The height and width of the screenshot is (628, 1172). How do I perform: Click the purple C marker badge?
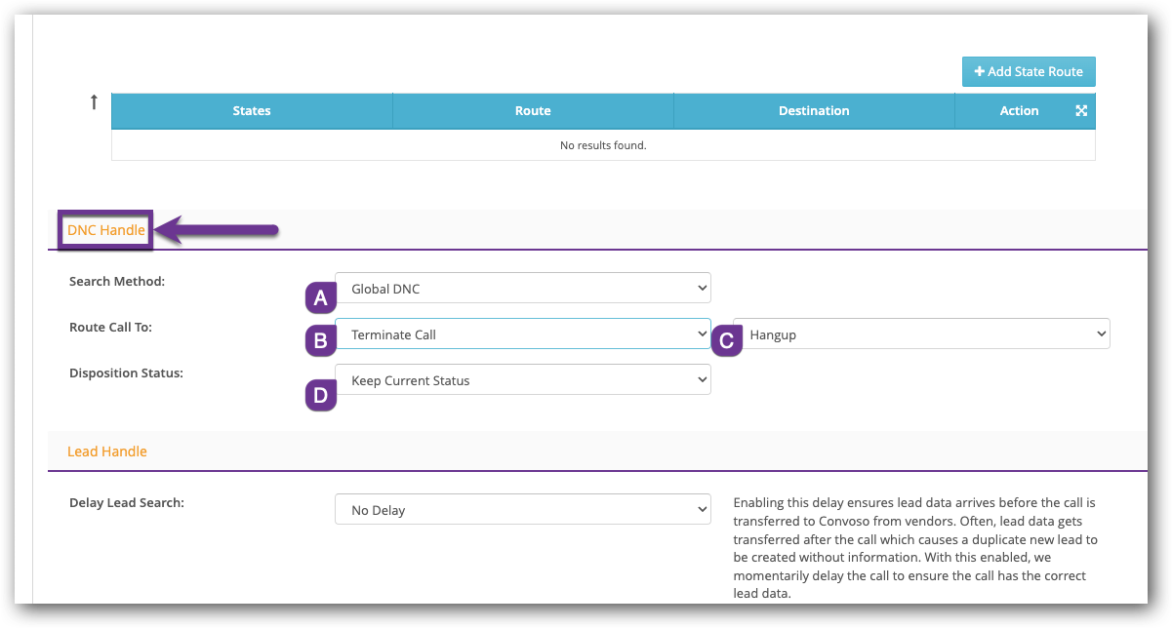(726, 341)
